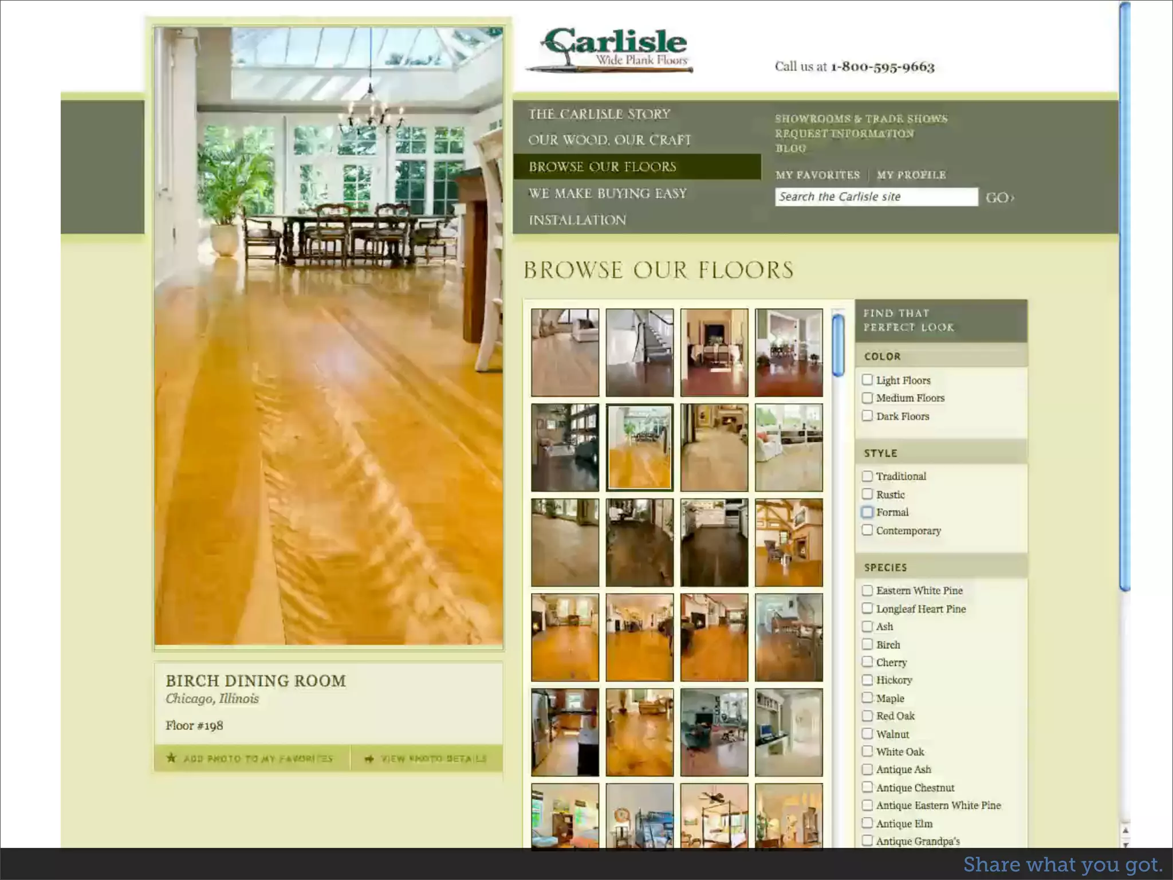Click the star icon to add favorite
Image resolution: width=1173 pixels, height=880 pixels.
click(x=171, y=758)
